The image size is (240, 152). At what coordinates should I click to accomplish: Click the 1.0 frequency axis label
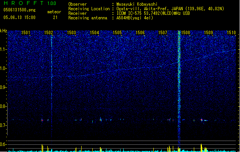pyautogui.click(x=3, y=68)
